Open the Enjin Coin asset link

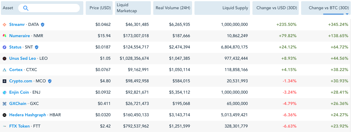pyautogui.click(x=19, y=92)
